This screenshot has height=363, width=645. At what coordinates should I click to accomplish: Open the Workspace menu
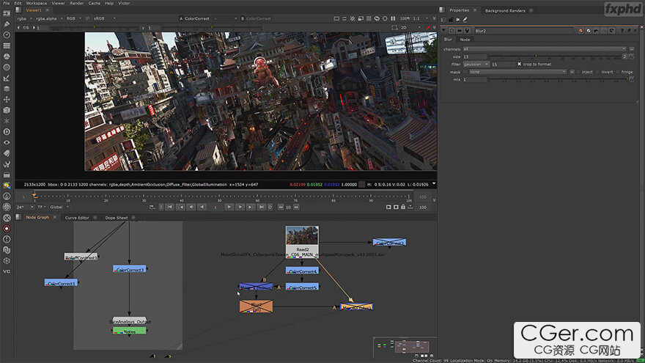(36, 3)
